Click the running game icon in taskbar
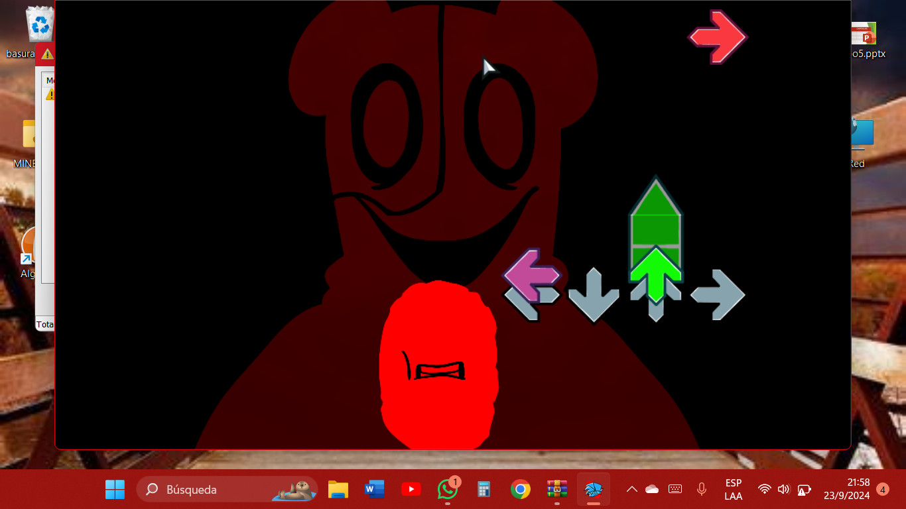The width and height of the screenshot is (906, 509). [594, 490]
